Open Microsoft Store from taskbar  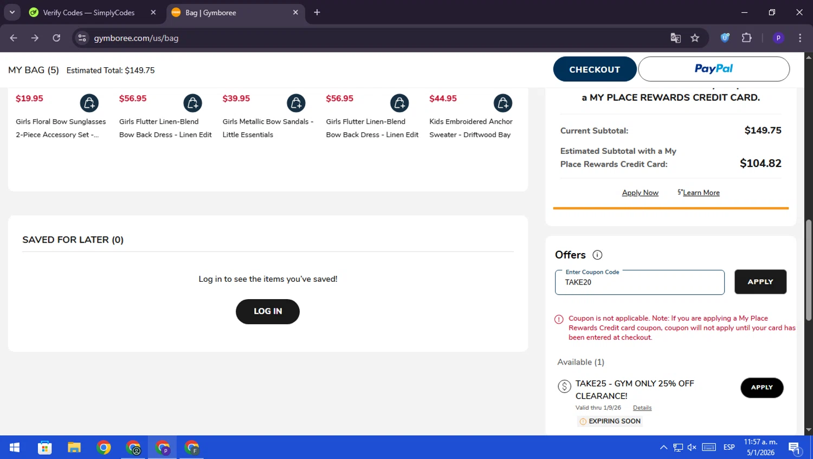tap(44, 448)
